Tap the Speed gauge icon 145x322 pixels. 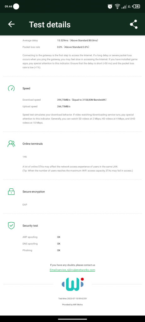(x=11, y=88)
